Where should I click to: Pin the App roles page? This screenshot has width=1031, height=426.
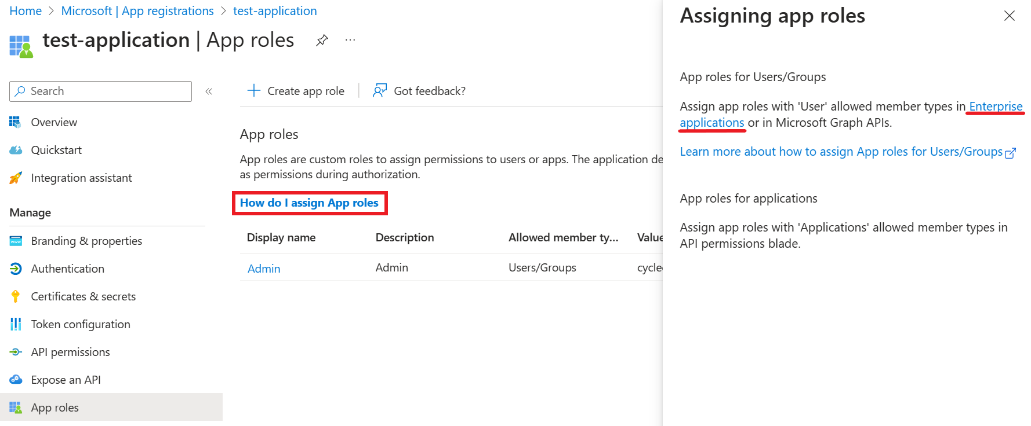(322, 40)
